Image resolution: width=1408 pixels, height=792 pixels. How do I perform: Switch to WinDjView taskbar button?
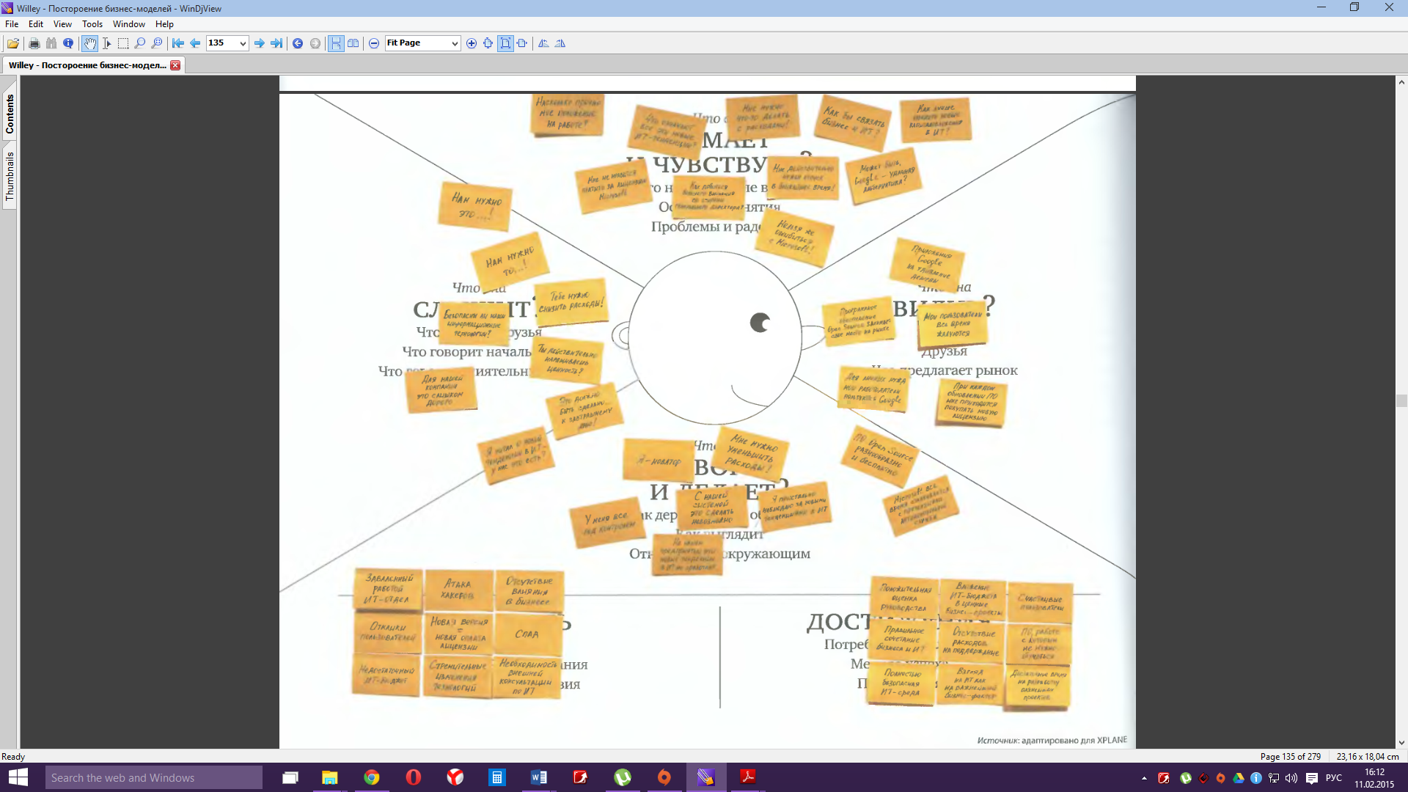[x=706, y=777]
